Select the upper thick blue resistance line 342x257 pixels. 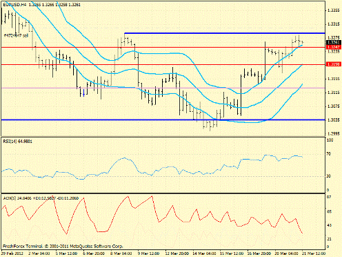click(x=225, y=33)
